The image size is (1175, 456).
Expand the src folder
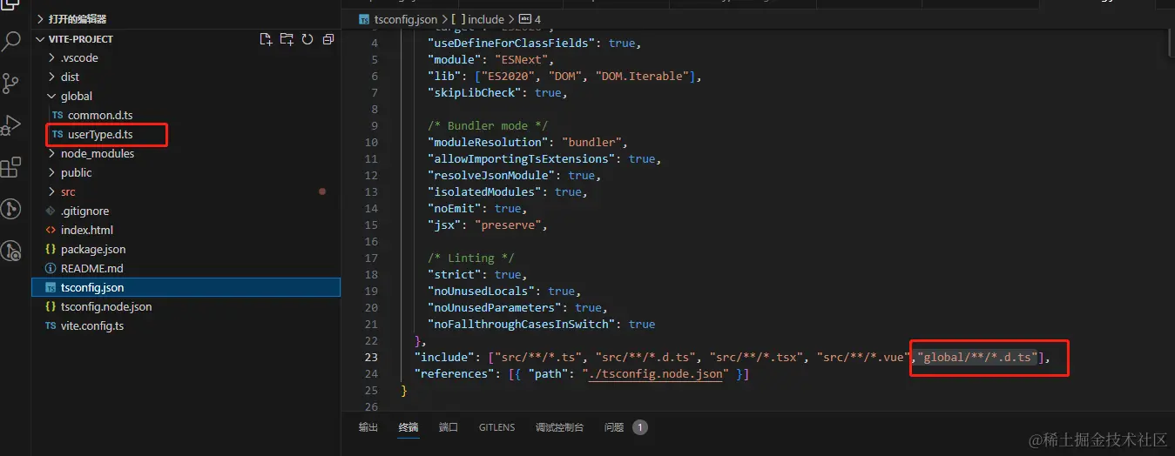click(x=68, y=192)
